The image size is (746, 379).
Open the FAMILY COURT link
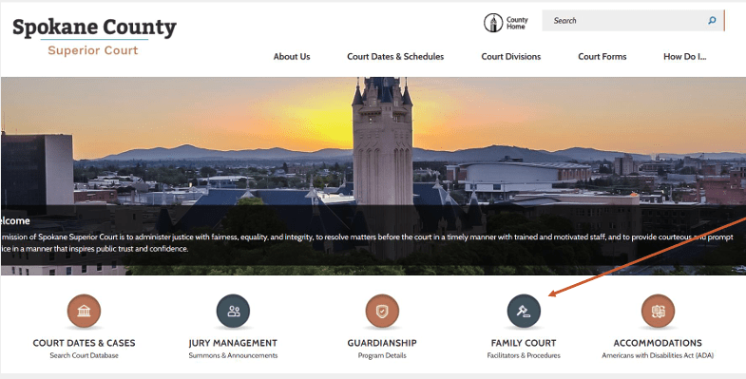click(x=524, y=343)
